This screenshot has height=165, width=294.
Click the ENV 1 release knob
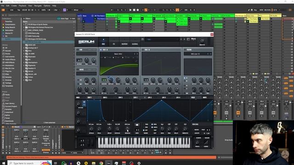click(x=128, y=129)
